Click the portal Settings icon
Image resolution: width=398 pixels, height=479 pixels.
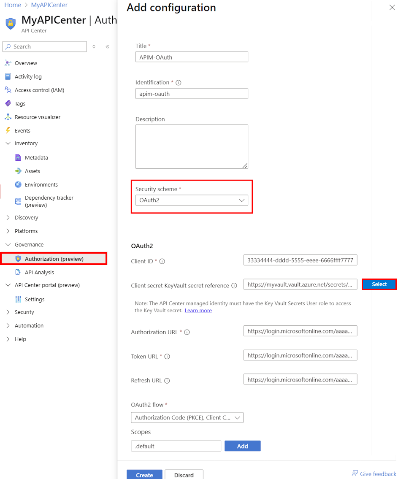coord(18,299)
